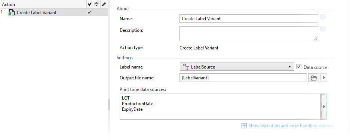Image resolution: width=350 pixels, height=140 pixels.
Task: Click arrow button beside Output file name
Action: pos(324,78)
